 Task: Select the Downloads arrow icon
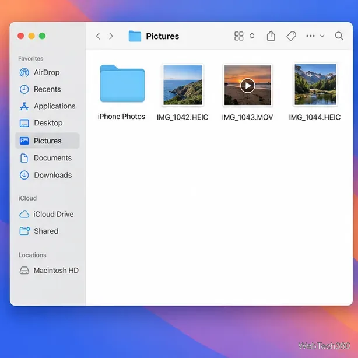[24, 175]
